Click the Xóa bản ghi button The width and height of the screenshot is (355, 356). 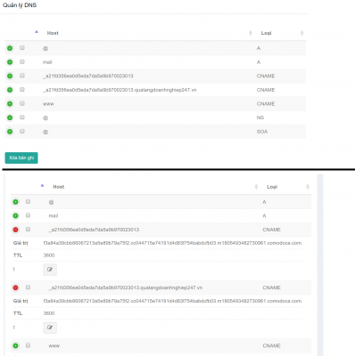click(x=21, y=158)
